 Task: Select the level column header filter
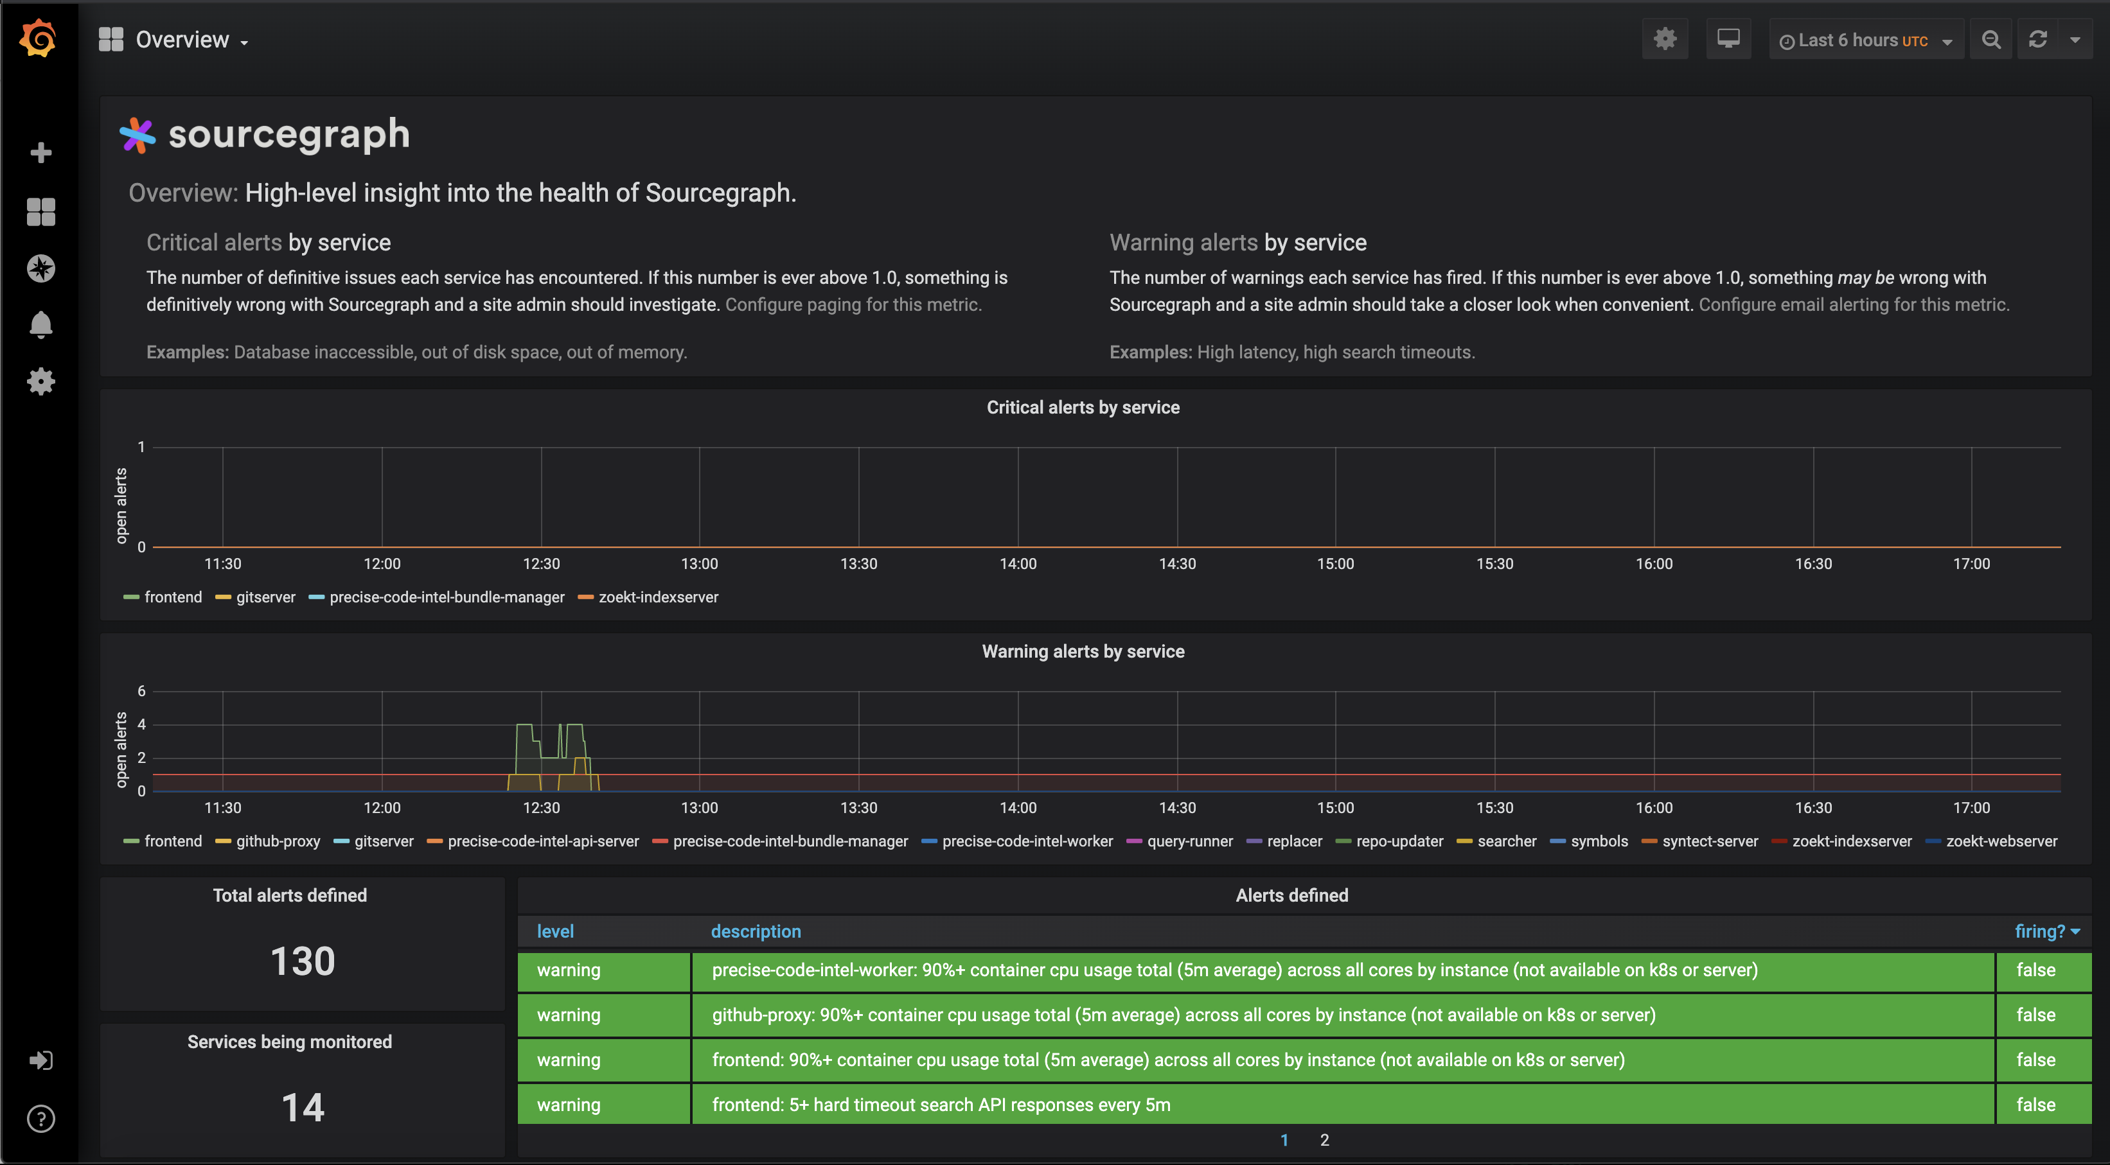point(557,930)
